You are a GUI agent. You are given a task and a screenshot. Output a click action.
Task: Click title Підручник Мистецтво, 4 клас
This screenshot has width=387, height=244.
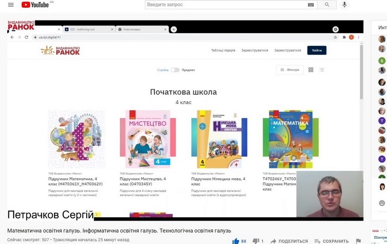point(143,182)
